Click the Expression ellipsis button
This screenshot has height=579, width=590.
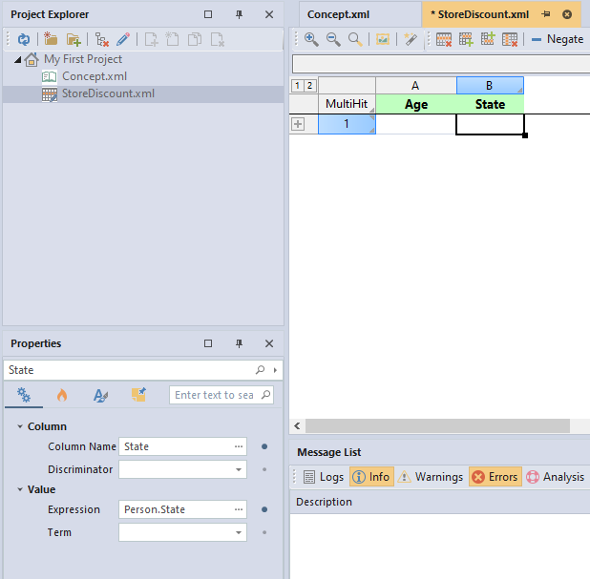pyautogui.click(x=239, y=509)
